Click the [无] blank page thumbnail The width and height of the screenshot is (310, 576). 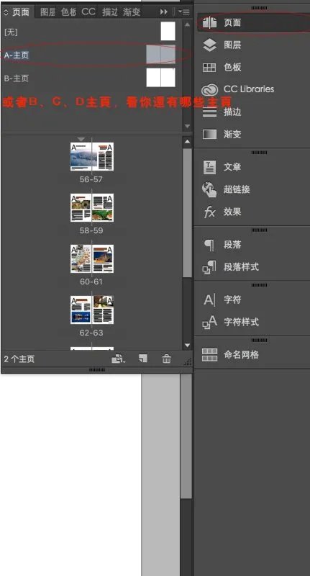pyautogui.click(x=168, y=31)
